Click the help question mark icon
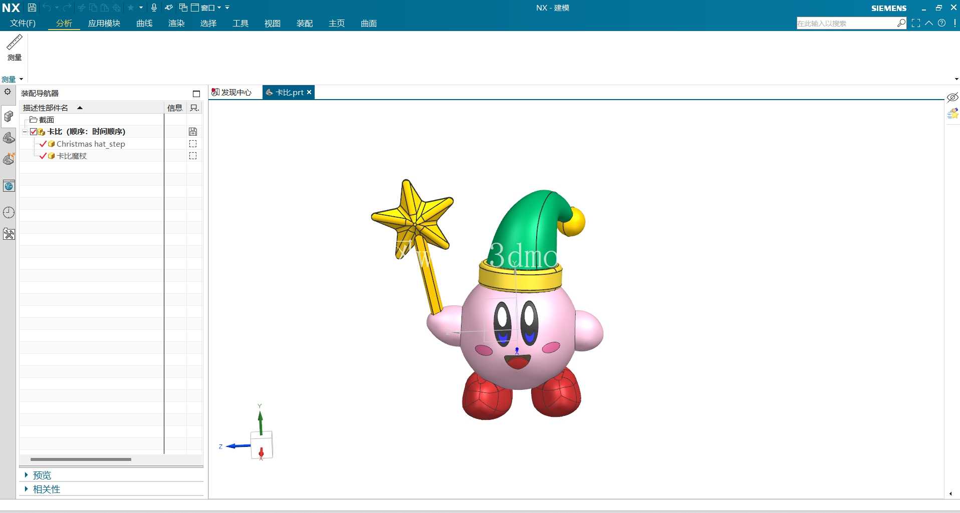This screenshot has height=513, width=960. click(942, 23)
